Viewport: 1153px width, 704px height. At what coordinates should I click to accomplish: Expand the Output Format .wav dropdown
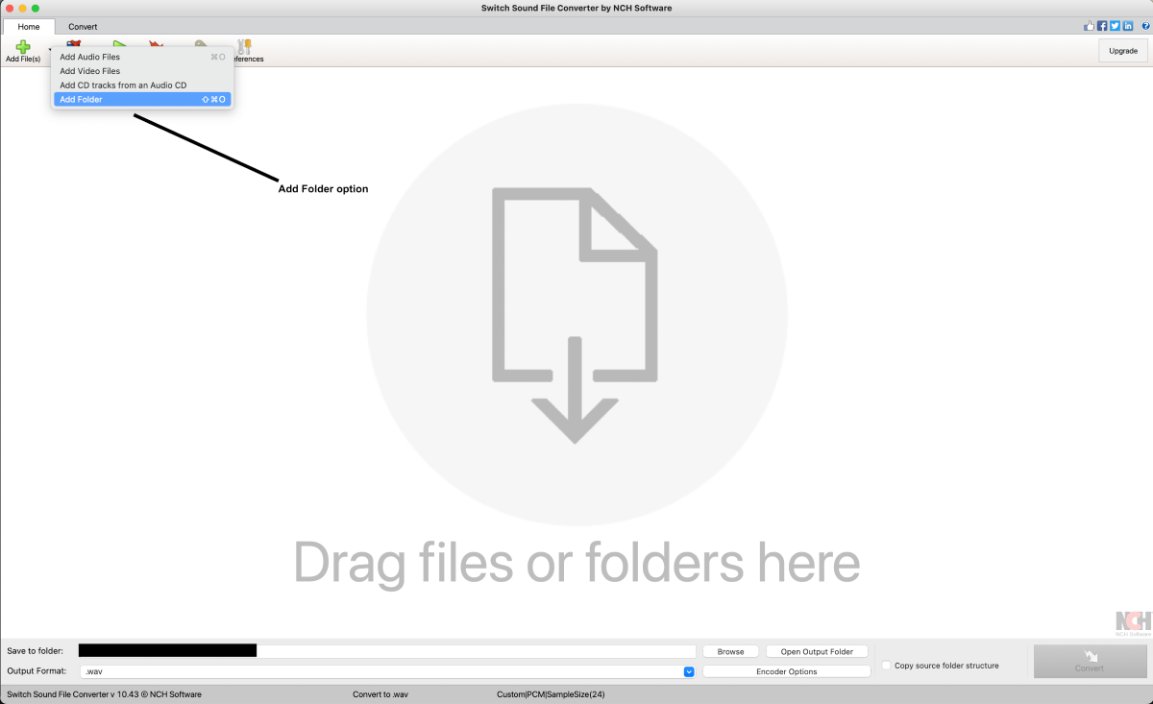[689, 671]
